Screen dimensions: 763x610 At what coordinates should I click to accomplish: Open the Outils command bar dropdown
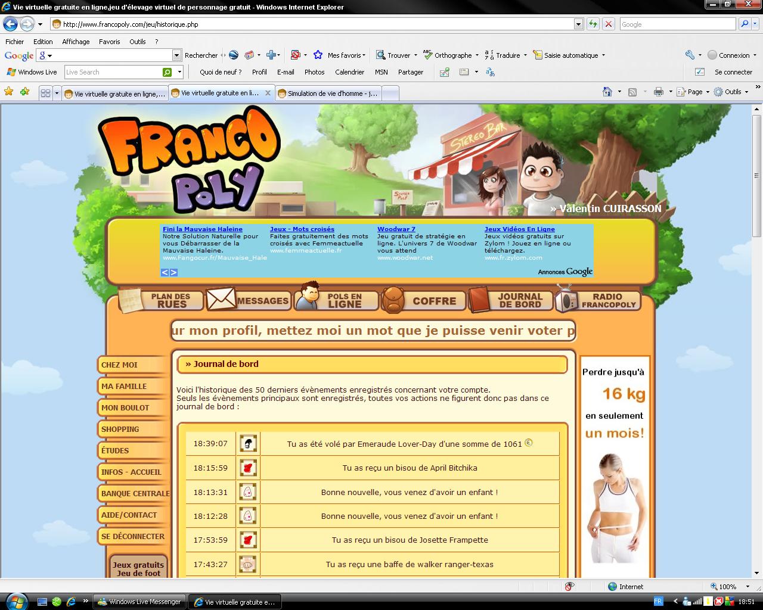pos(746,92)
